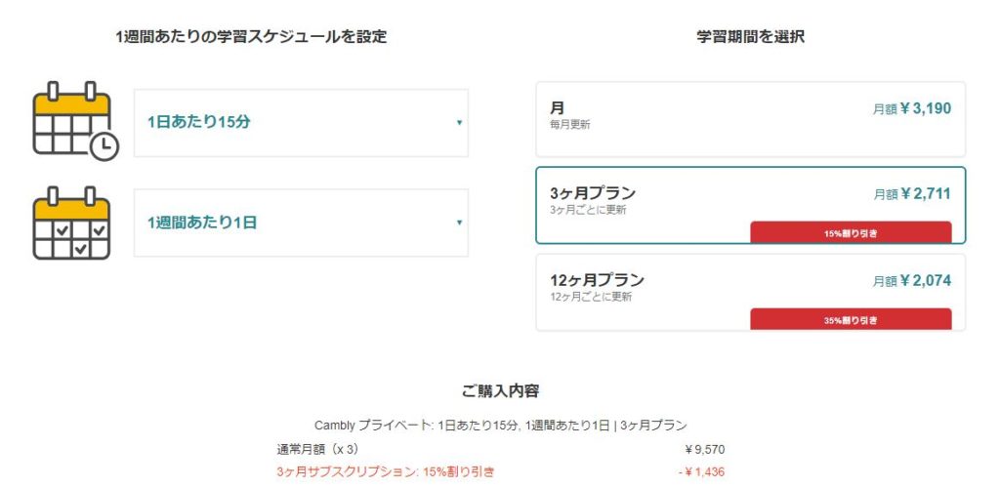Click the calendar with clock icon

pyautogui.click(x=75, y=121)
